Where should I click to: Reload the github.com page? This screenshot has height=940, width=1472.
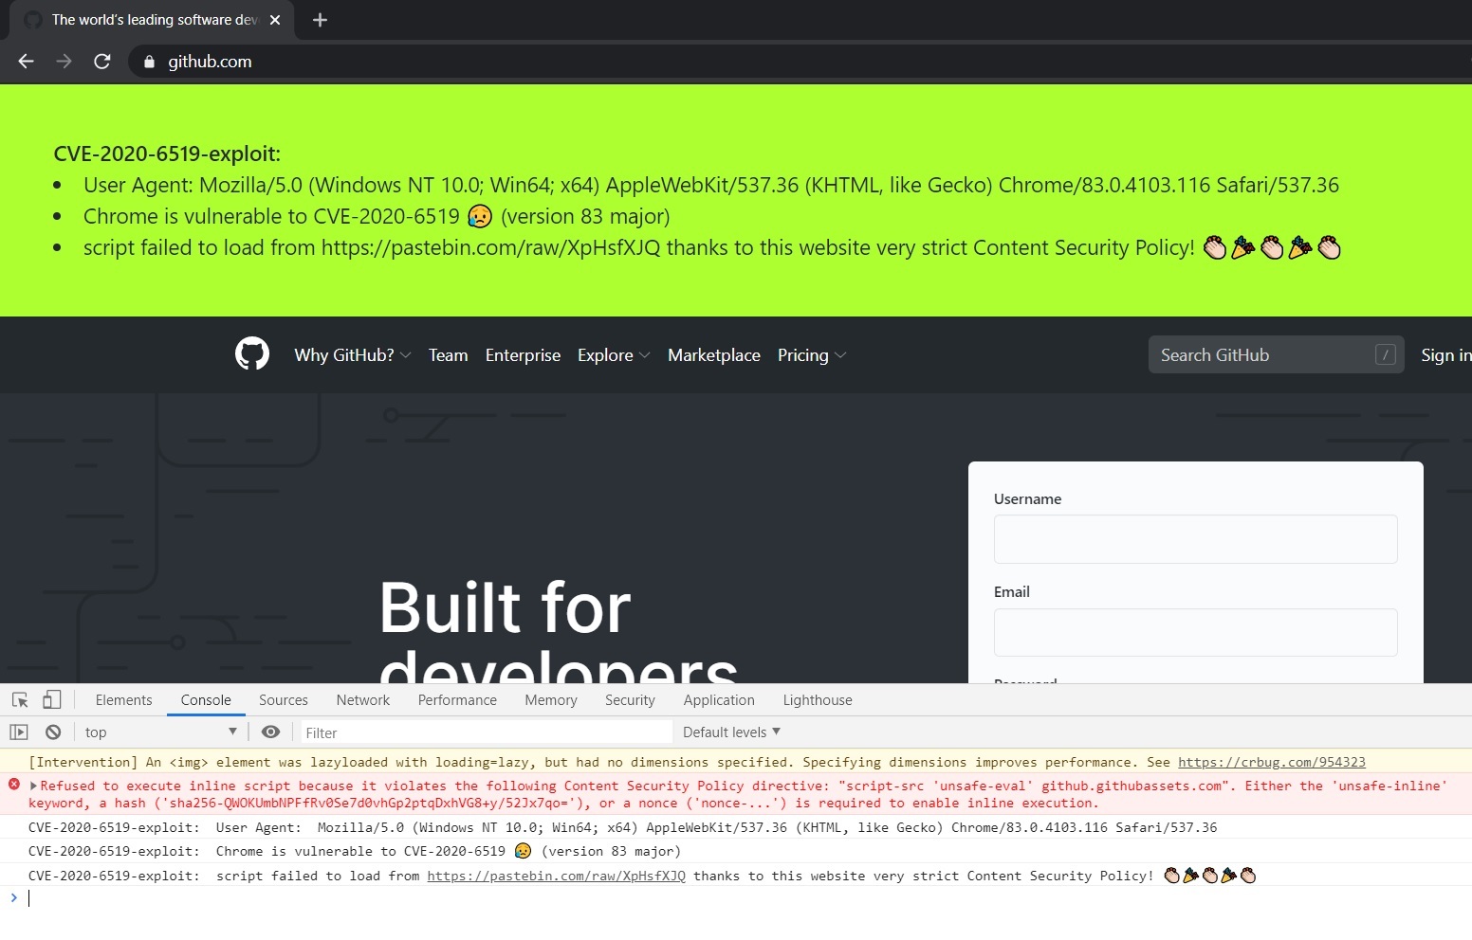click(x=102, y=62)
